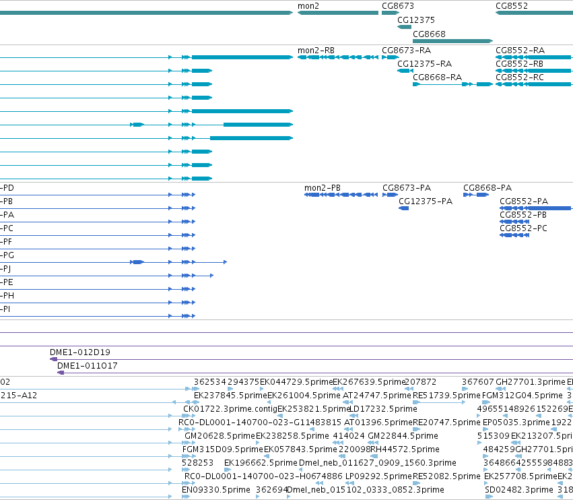Select the truncated -PH label at left

pos(7,296)
